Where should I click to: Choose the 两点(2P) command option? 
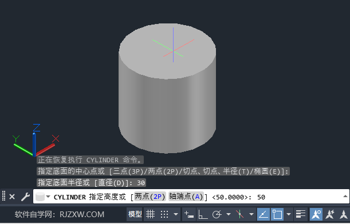coord(150,197)
